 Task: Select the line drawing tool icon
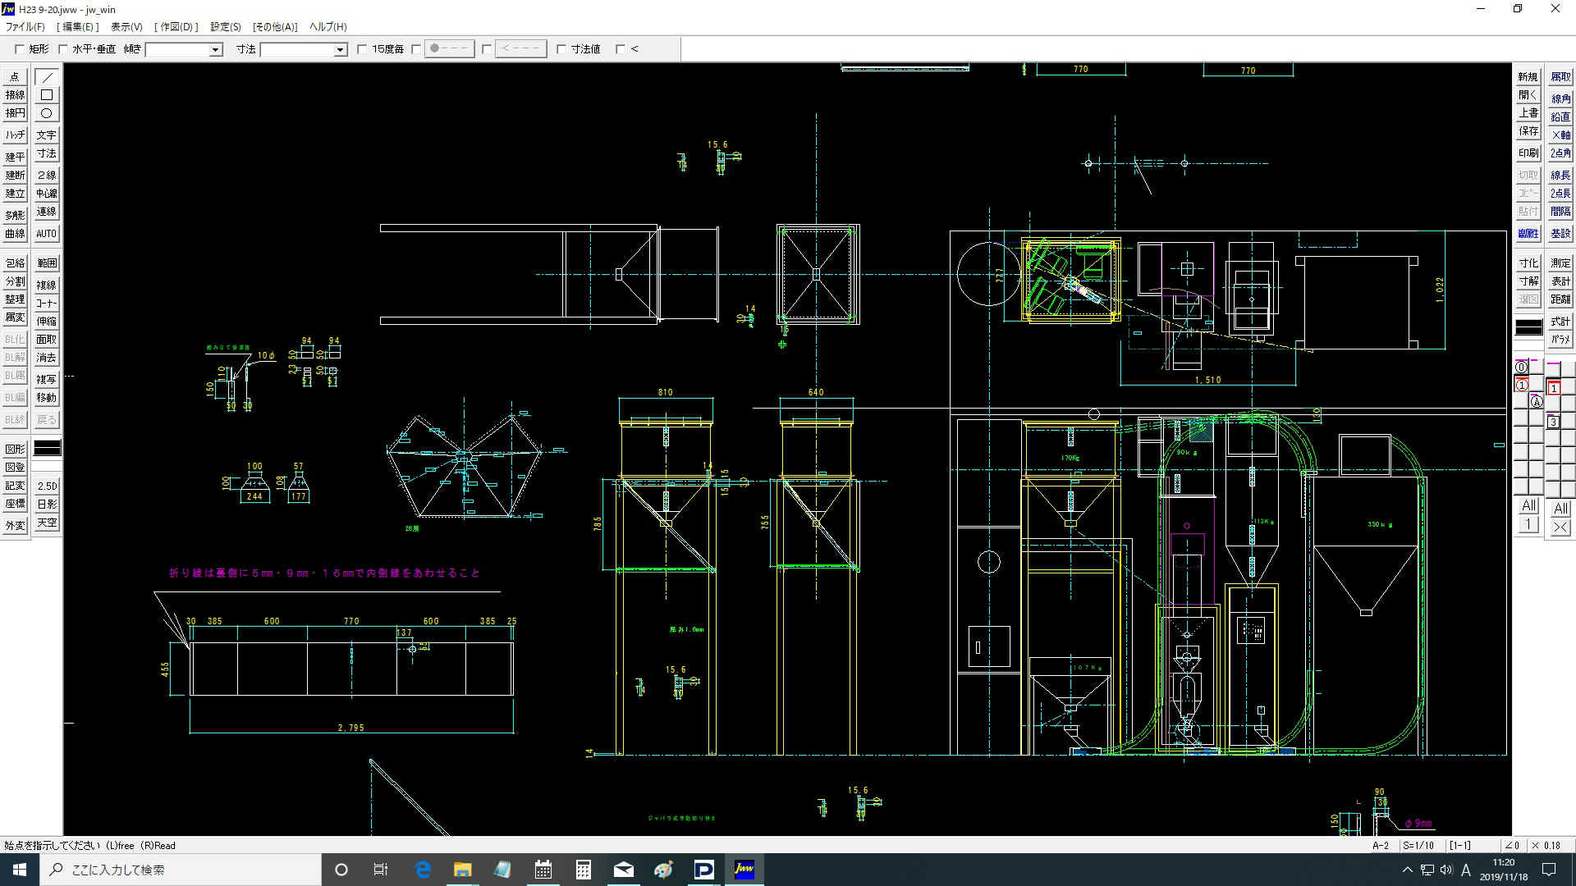[x=47, y=77]
